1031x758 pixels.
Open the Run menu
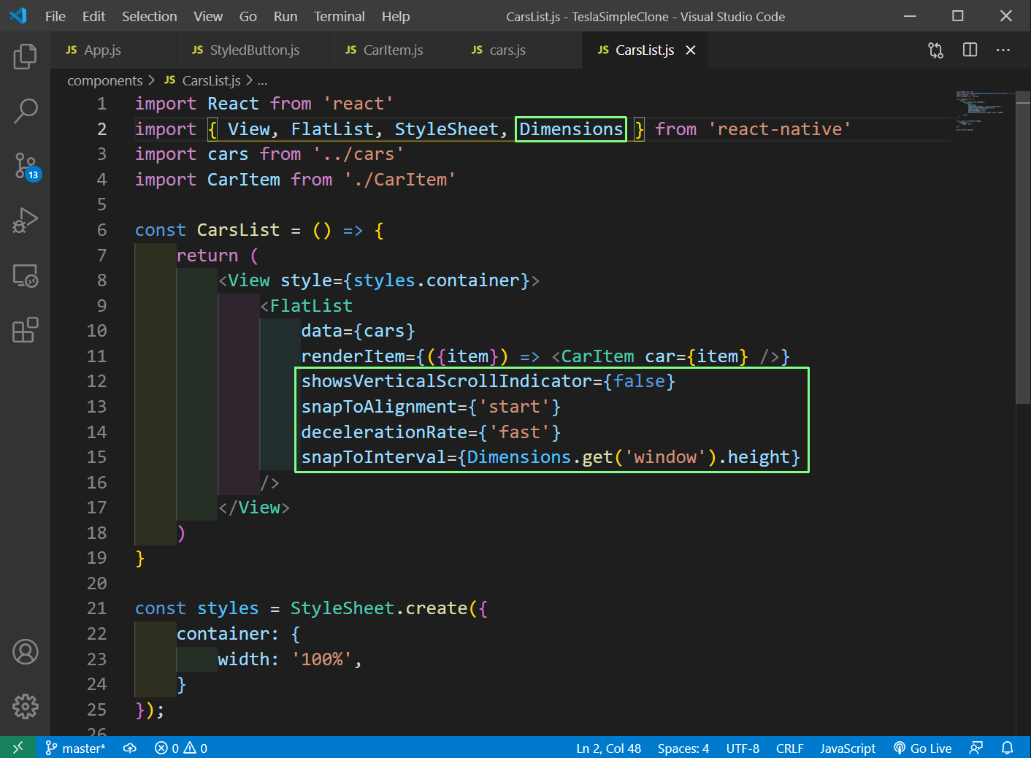(285, 16)
